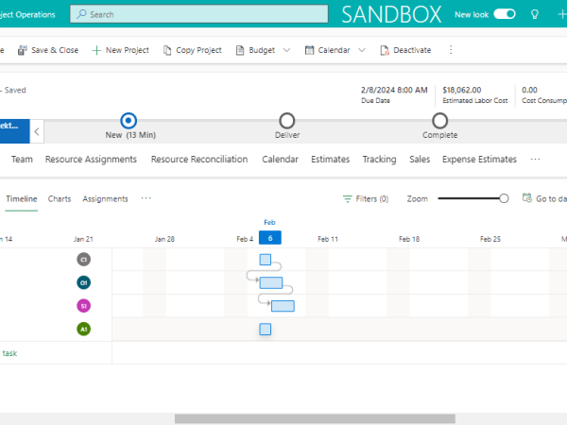Toggle the New look switch

(505, 14)
